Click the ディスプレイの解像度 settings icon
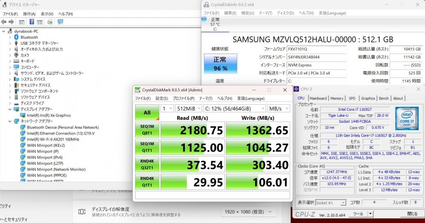The height and width of the screenshot is (223, 425). (82, 212)
